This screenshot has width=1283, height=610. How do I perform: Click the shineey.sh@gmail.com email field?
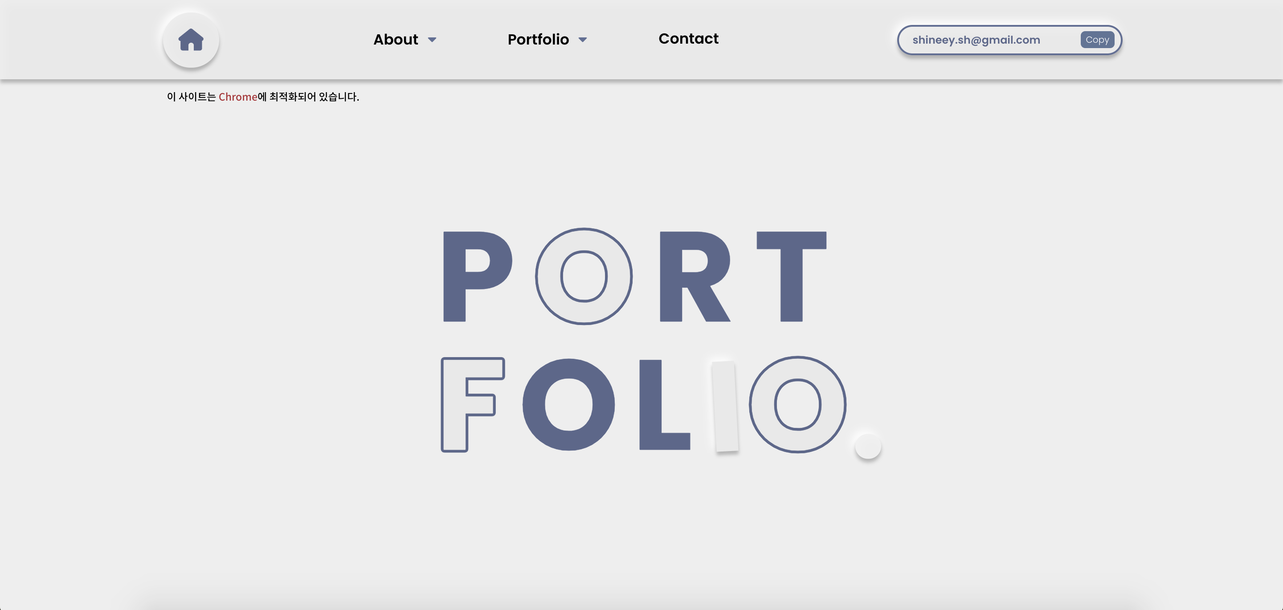click(x=976, y=40)
